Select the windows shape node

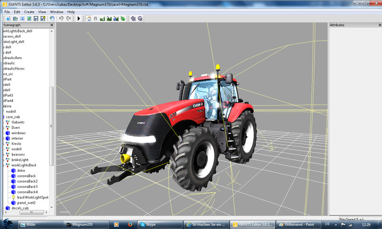click(x=19, y=133)
